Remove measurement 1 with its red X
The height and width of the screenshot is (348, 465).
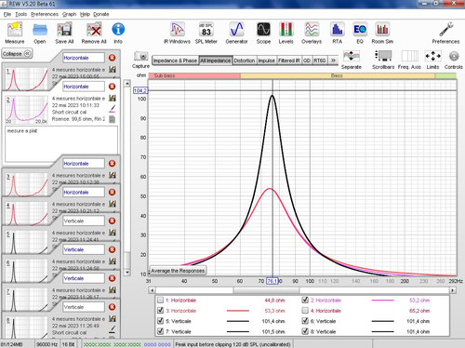[112, 58]
